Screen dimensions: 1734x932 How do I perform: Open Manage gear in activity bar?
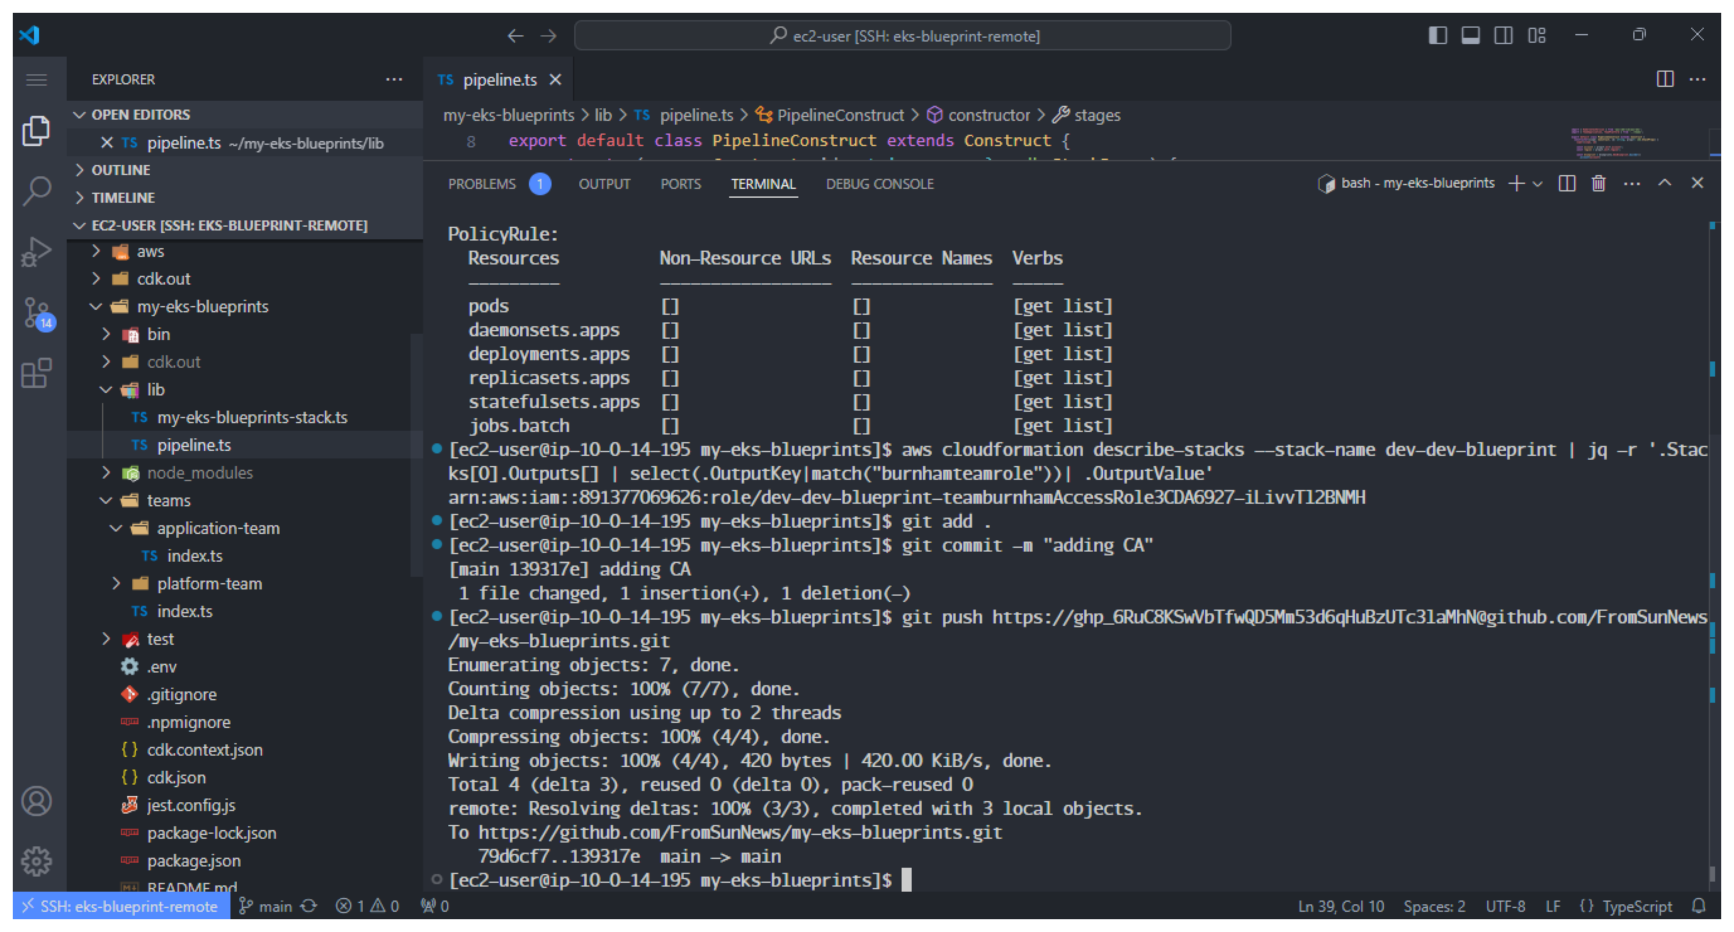click(x=36, y=861)
